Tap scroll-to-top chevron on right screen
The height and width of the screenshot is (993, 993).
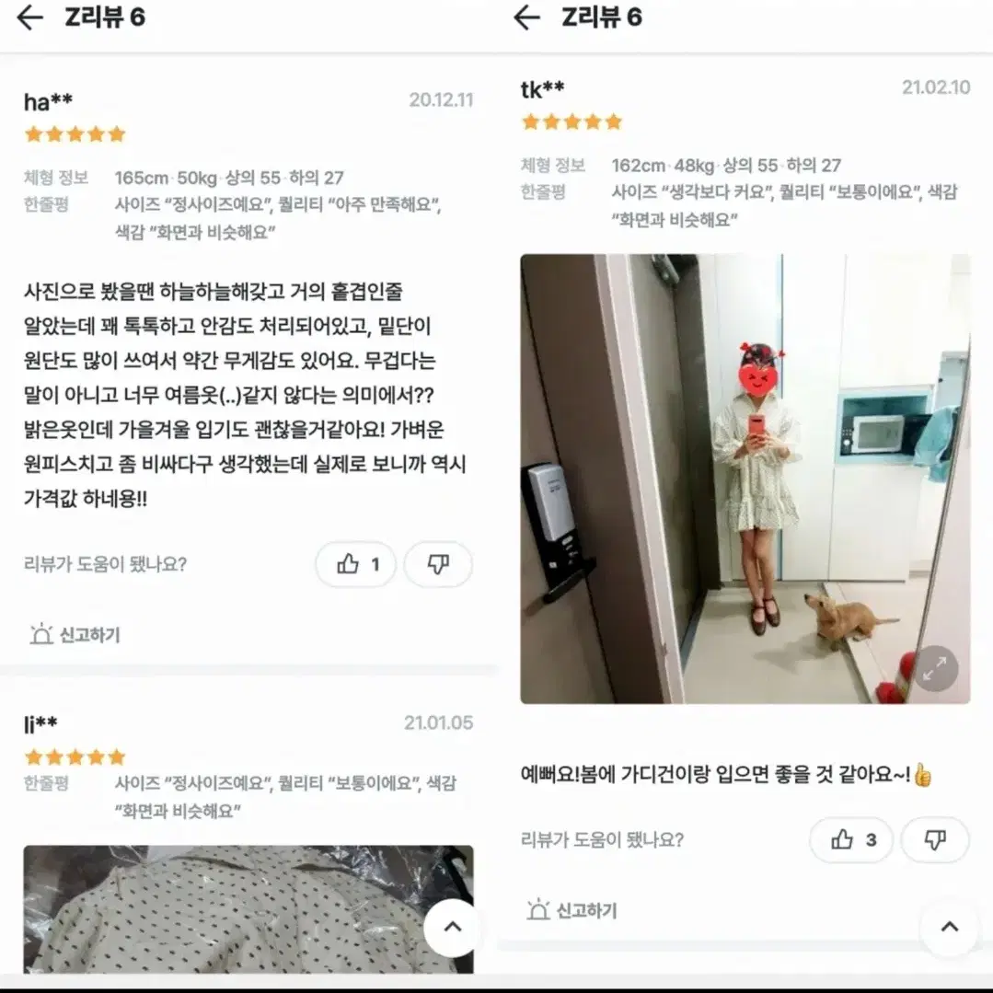950,927
